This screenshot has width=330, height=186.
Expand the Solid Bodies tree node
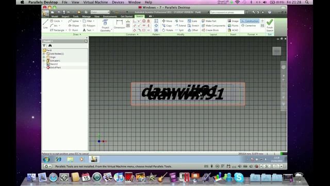44,54
